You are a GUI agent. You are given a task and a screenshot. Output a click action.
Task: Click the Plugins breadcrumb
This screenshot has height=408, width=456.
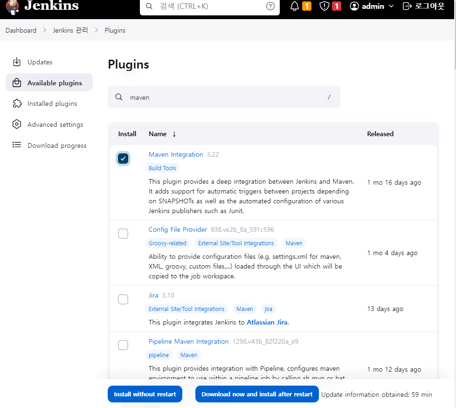pyautogui.click(x=115, y=30)
